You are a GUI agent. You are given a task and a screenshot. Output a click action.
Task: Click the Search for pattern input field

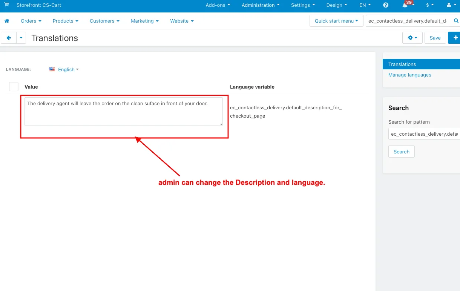(424, 134)
